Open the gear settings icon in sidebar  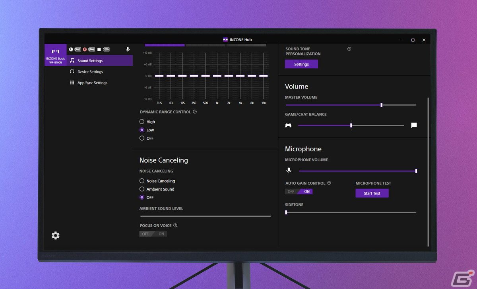tap(56, 235)
